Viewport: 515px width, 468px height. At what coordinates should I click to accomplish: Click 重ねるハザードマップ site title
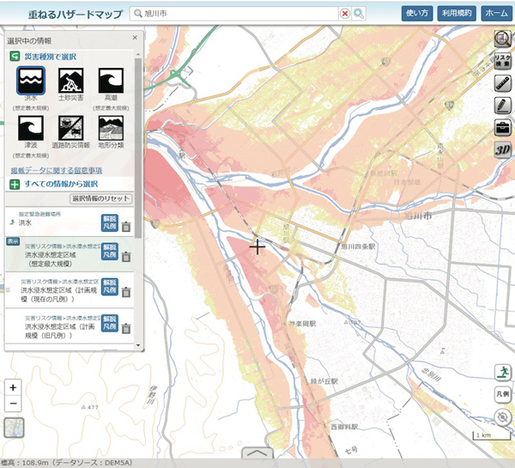(76, 14)
